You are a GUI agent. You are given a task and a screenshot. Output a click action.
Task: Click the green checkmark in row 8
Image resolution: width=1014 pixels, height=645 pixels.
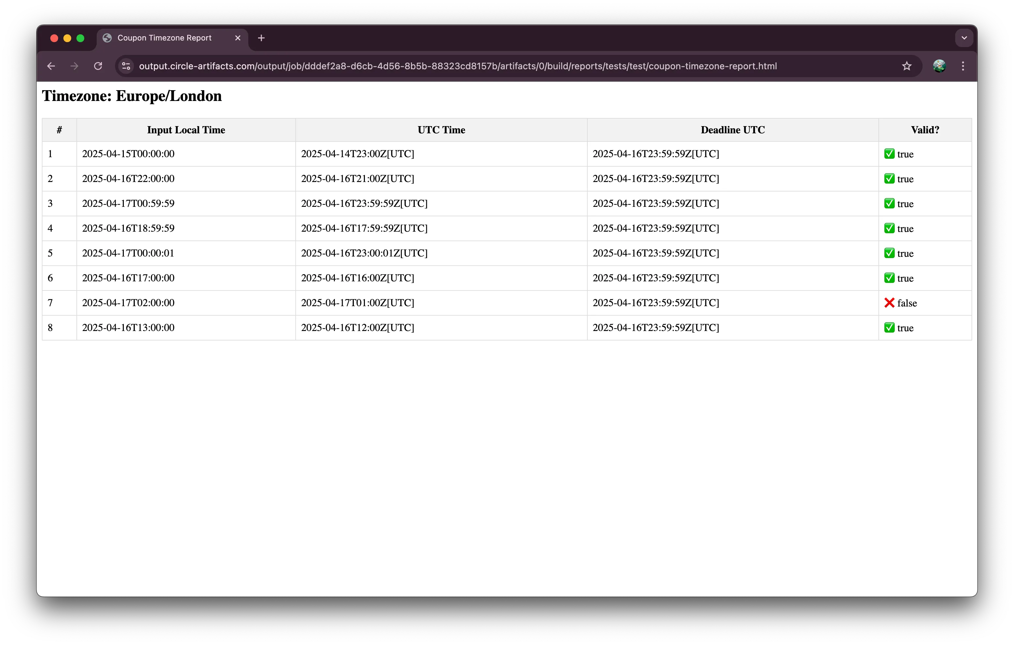pos(889,328)
